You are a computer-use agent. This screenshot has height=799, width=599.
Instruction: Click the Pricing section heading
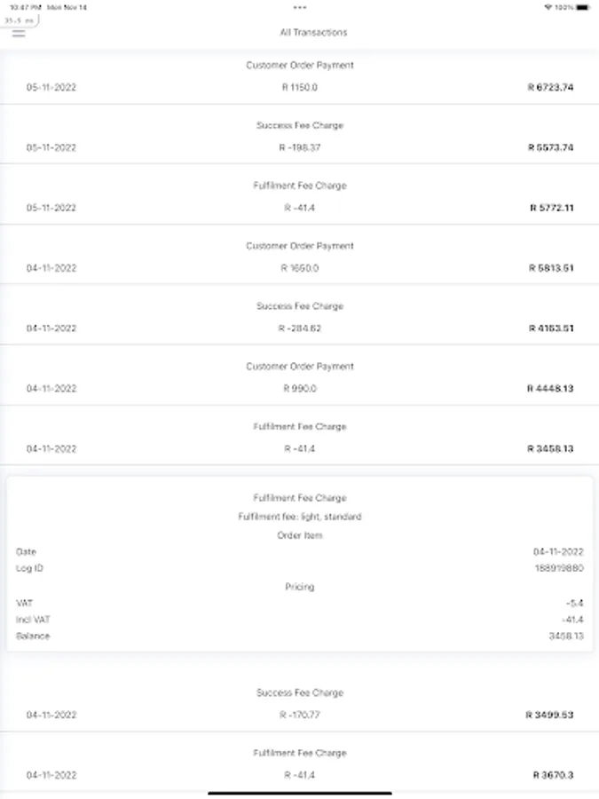[299, 587]
